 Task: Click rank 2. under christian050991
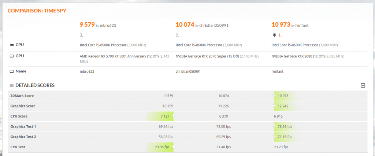pyautogui.click(x=178, y=35)
